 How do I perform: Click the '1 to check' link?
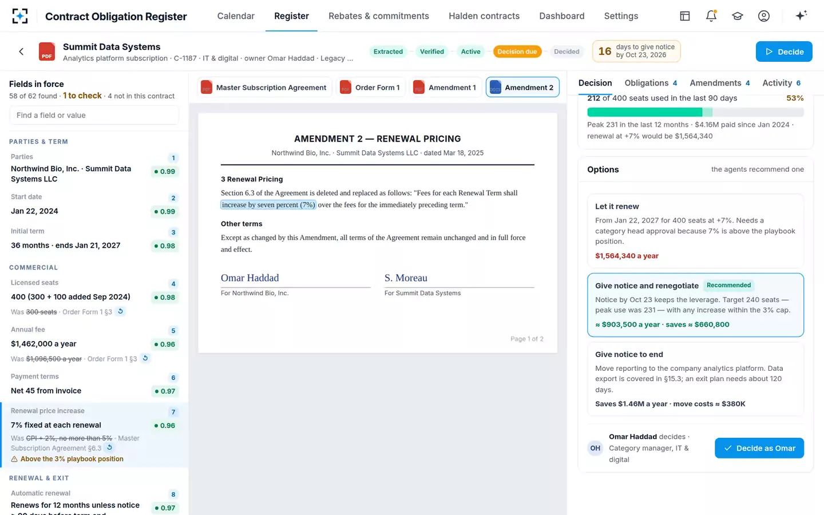click(x=82, y=96)
